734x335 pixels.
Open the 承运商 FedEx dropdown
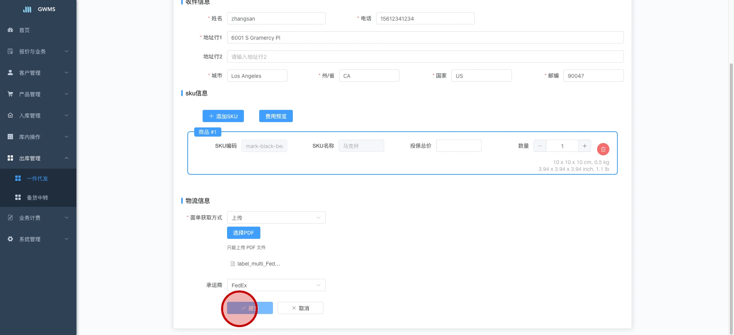tap(276, 285)
